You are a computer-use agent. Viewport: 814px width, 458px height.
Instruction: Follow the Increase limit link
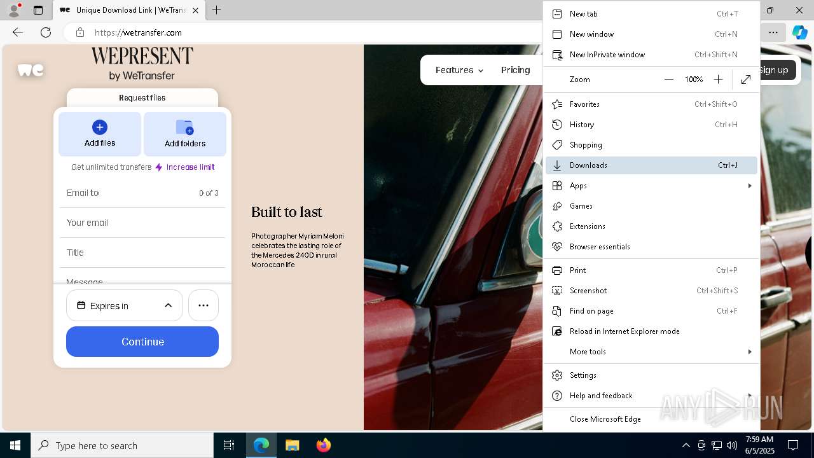(x=190, y=167)
